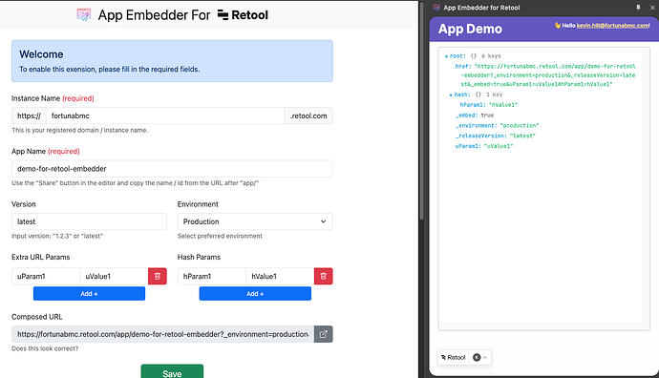
Task: Collapse the root node in JSON viewer
Action: (446, 56)
